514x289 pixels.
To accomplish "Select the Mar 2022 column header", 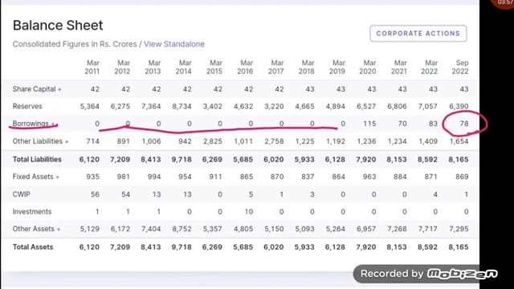I will tap(430, 67).
